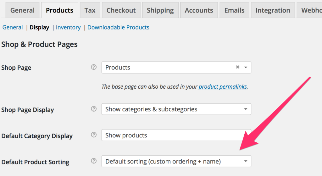Open the Integration tab
The image size is (322, 176).
(273, 10)
